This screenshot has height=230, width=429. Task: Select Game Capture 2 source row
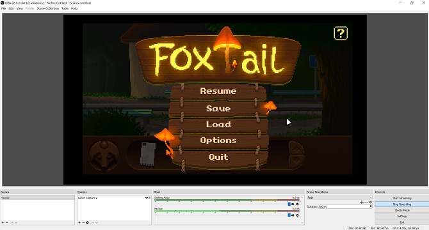[114, 198]
